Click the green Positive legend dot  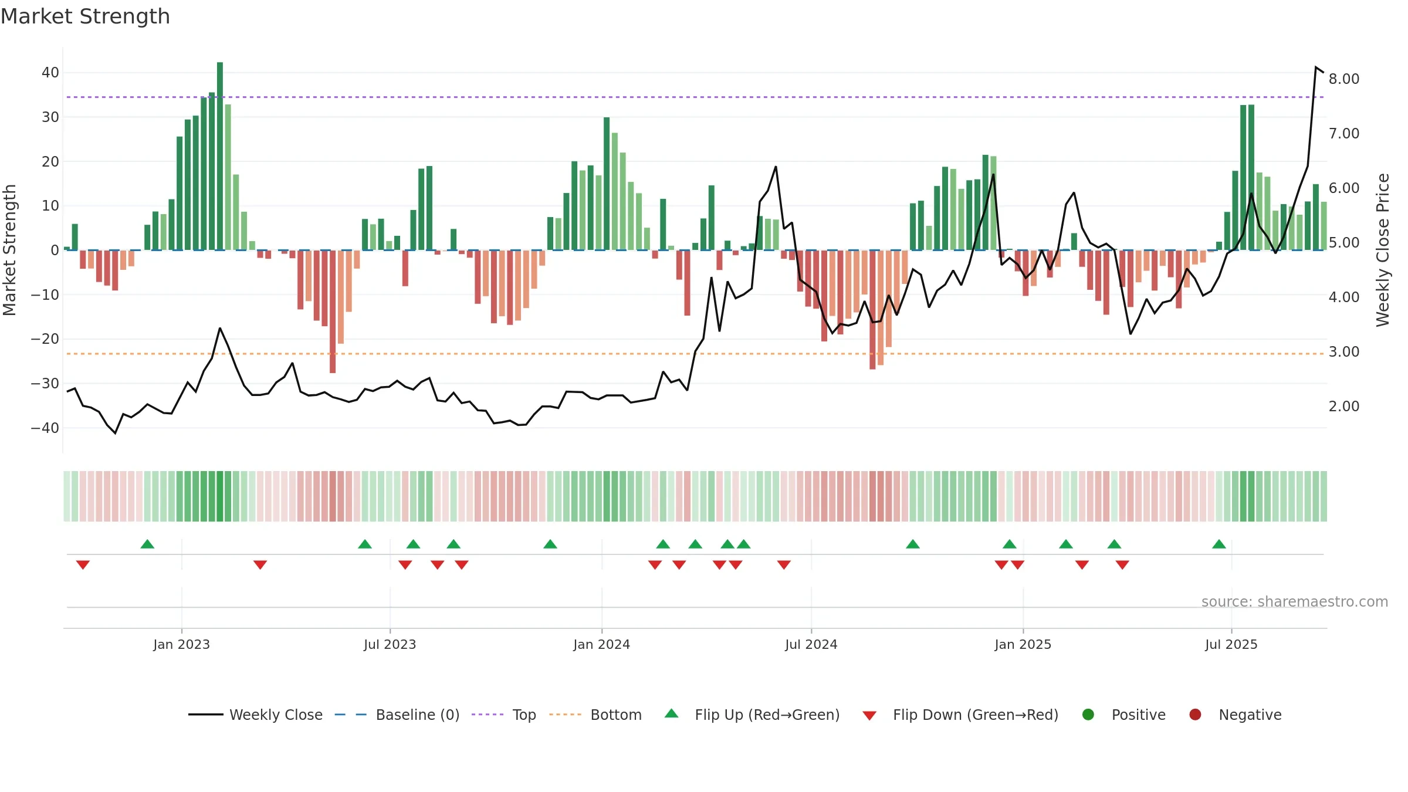point(1088,715)
